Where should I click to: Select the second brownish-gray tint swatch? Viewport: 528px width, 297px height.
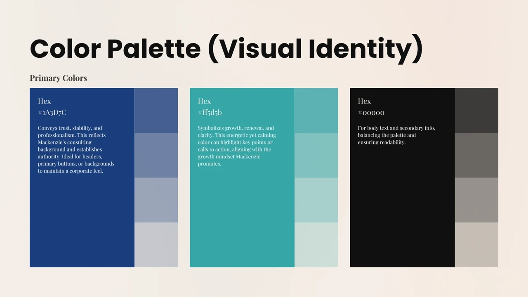tap(476, 155)
